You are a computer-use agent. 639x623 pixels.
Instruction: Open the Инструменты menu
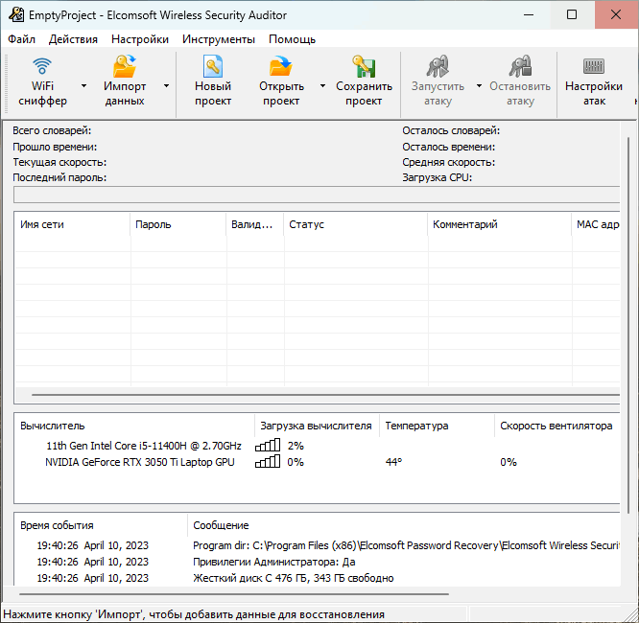point(219,39)
